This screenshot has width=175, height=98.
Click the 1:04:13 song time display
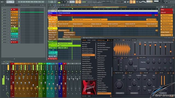tap(52, 2)
